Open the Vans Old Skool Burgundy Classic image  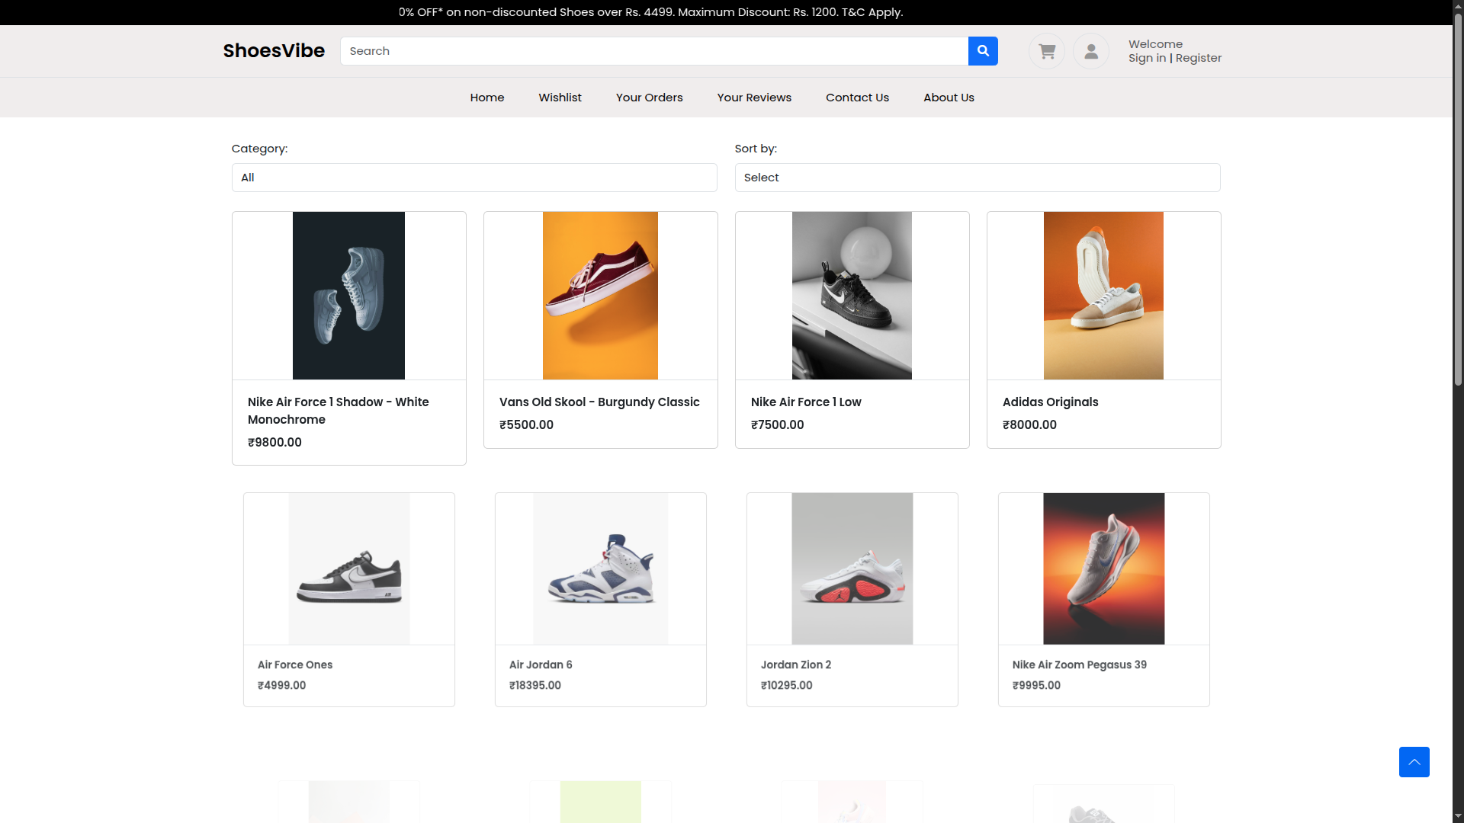(600, 296)
